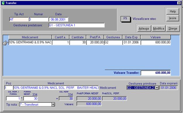Screen dimensions: 183x113
Task: Click the Data Exp column header
Action: point(131,37)
